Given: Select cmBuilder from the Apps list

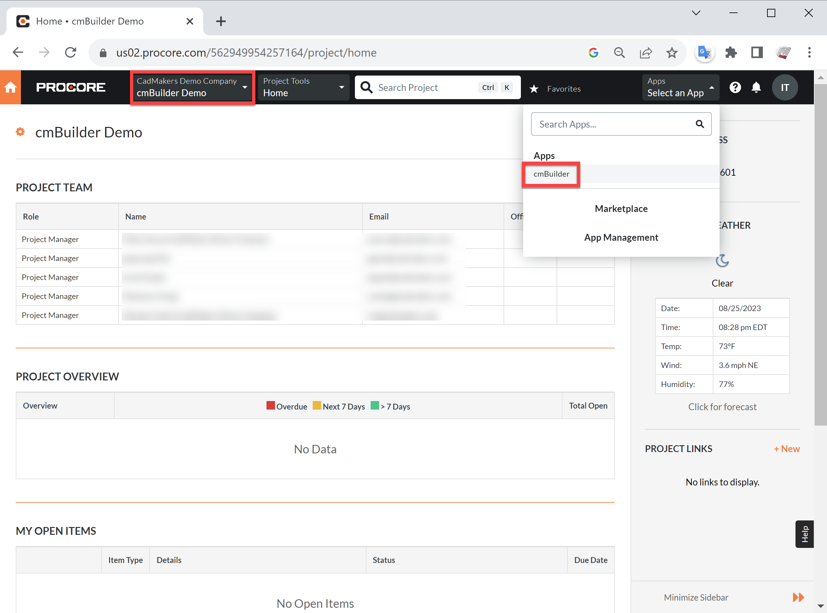Looking at the screenshot, I should coord(551,174).
